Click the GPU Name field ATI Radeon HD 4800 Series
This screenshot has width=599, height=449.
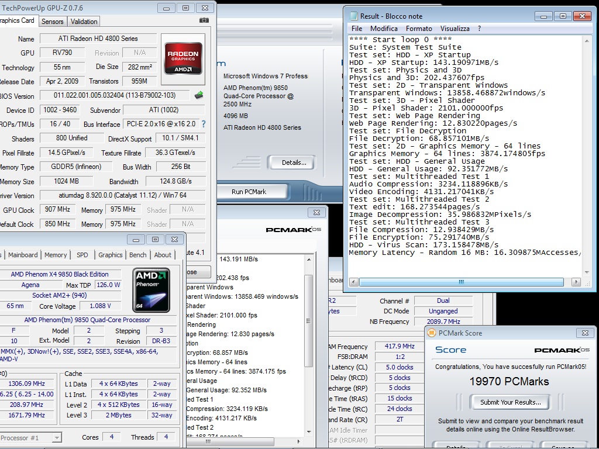(98, 39)
